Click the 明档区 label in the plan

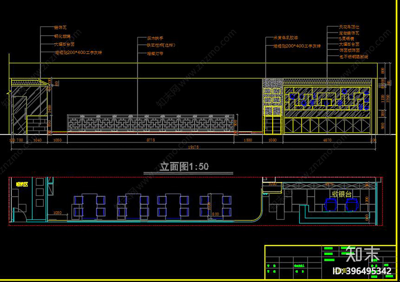coord(22,184)
